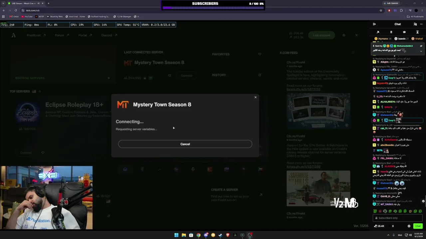426x239 pixels.
Task: Open the Chrome three-dot menu
Action: 422,10
